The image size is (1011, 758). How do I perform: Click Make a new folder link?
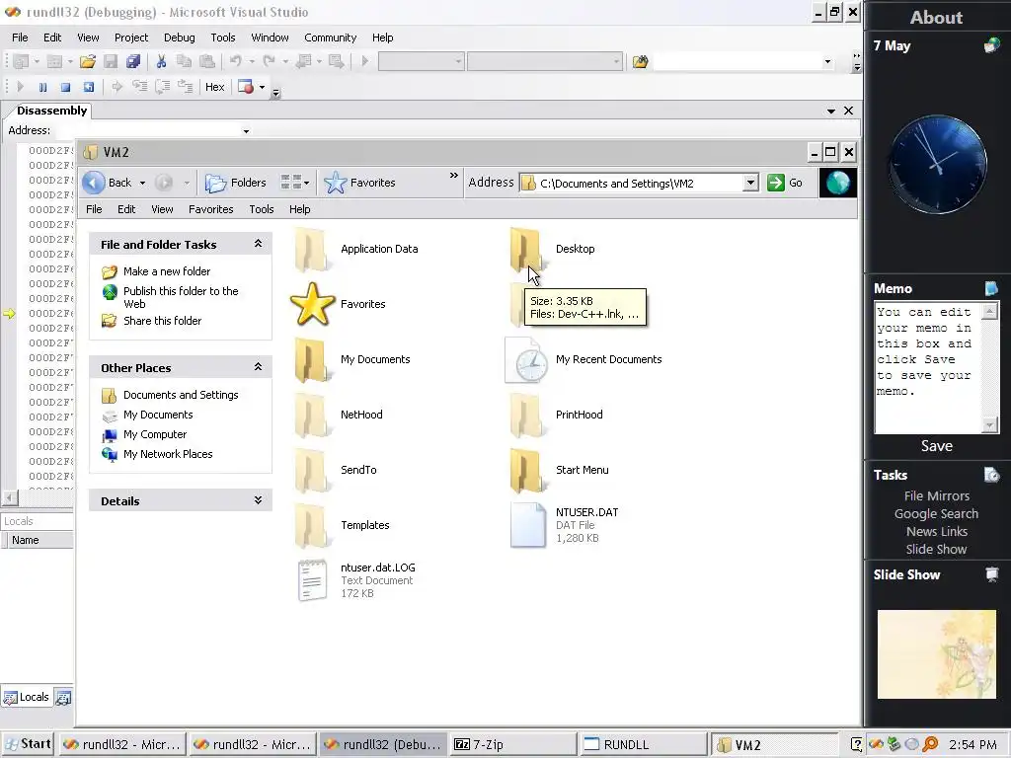point(167,271)
